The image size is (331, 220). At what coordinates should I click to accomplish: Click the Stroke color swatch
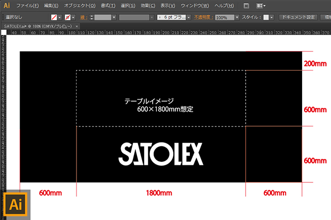[x=68, y=17]
